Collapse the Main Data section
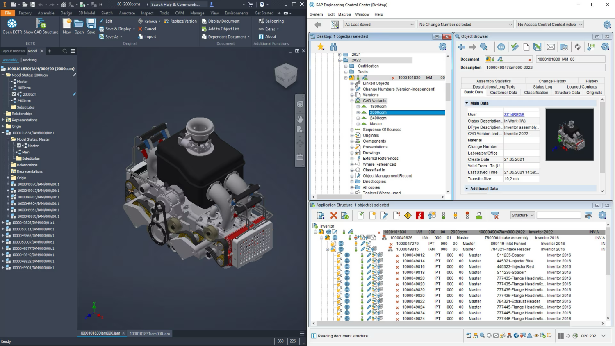 [x=467, y=103]
